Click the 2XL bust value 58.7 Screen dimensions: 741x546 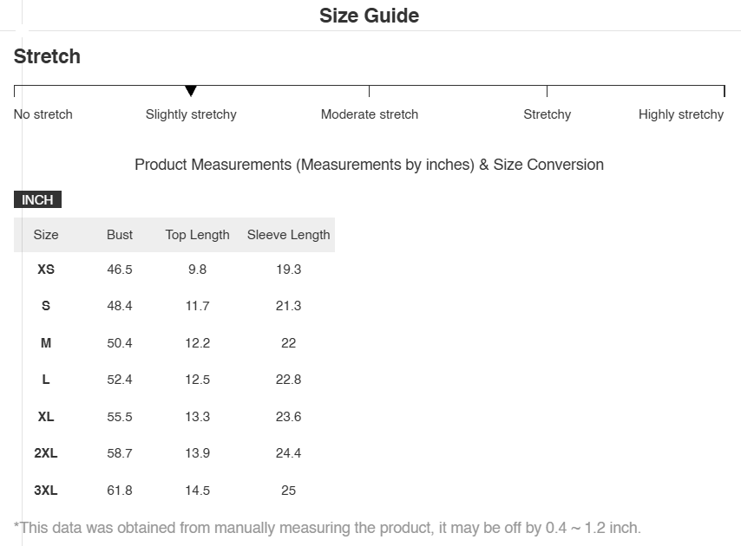(x=120, y=453)
